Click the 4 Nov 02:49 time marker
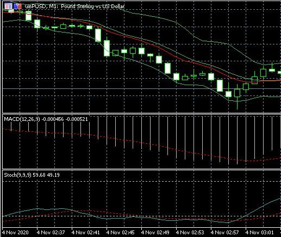Viewport: 281px width, 237px height. (155, 232)
